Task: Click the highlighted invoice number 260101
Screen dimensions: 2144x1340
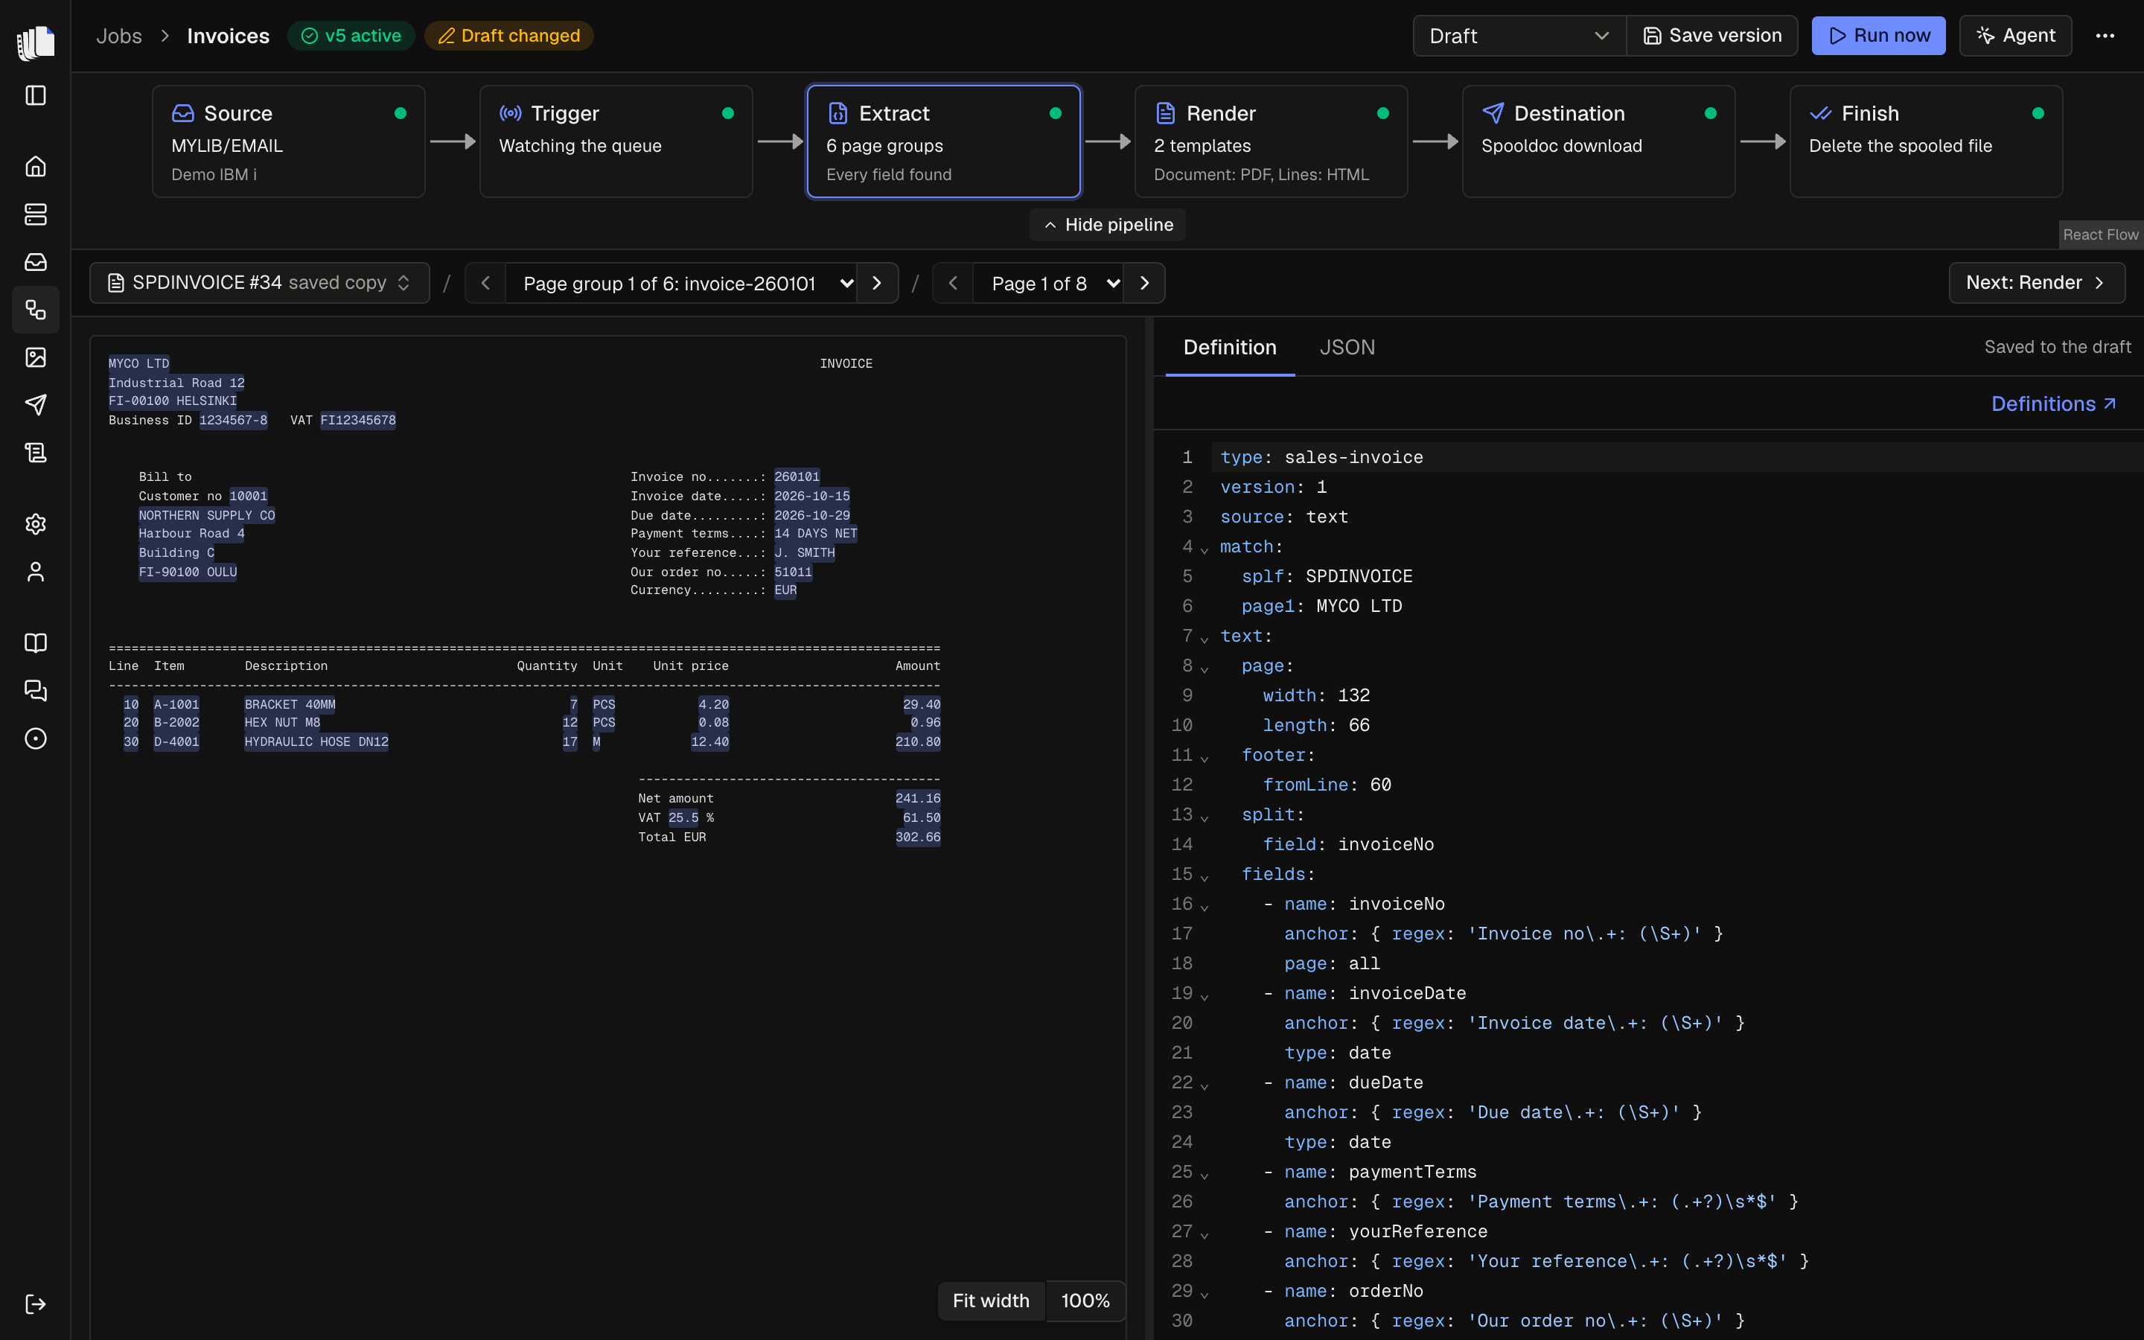Action: 797,476
